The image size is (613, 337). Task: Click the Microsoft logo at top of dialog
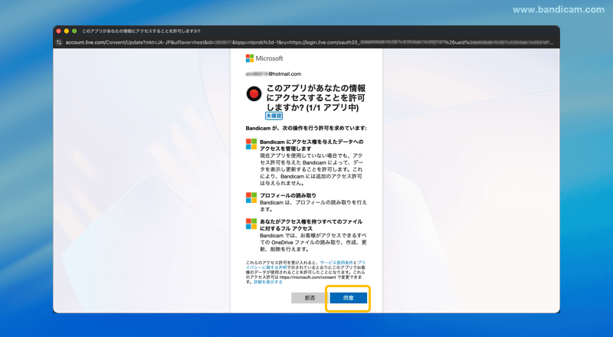tap(264, 58)
